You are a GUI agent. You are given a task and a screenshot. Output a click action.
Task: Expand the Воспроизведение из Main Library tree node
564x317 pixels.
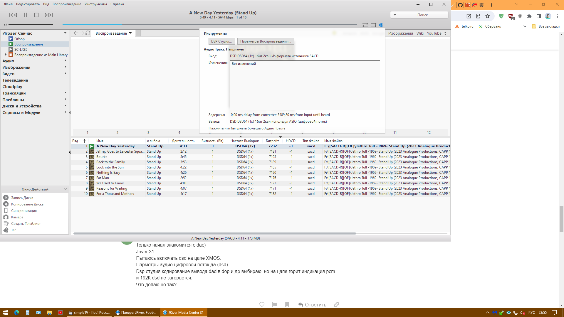(6, 55)
